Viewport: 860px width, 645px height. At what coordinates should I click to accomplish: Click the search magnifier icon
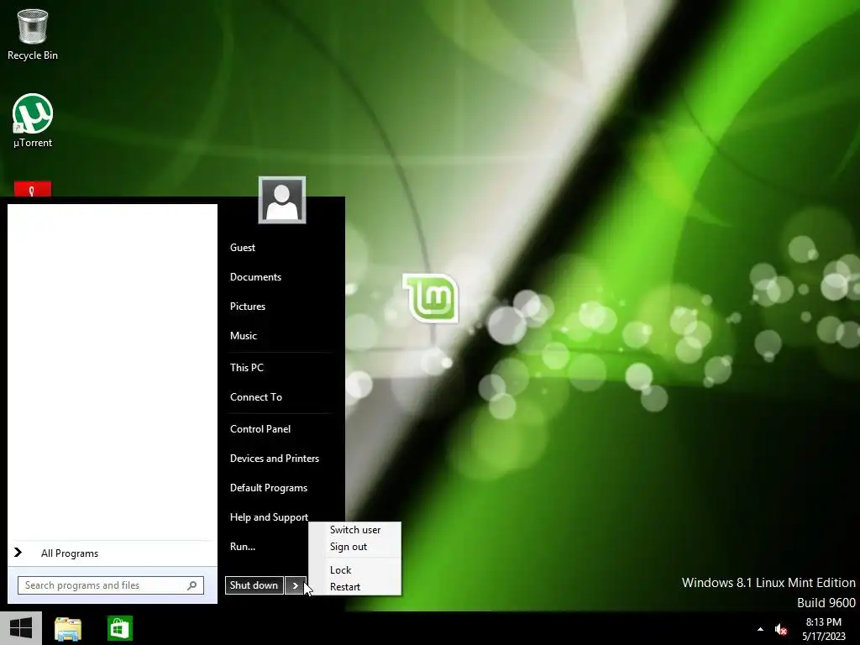pyautogui.click(x=192, y=585)
